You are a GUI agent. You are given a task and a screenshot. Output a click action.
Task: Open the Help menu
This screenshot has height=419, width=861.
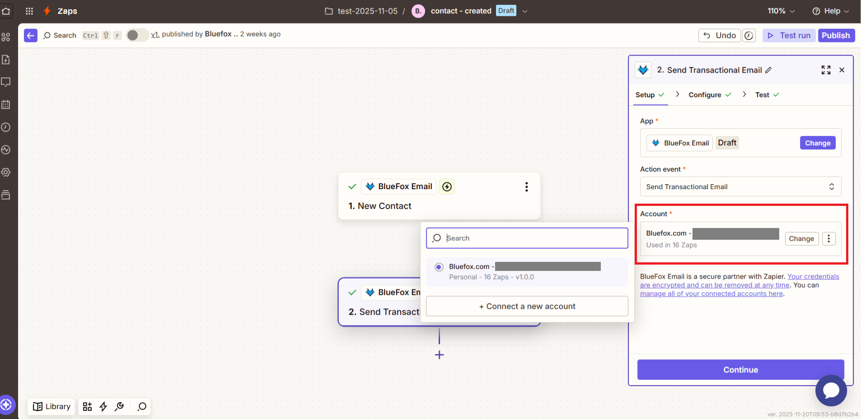point(831,11)
